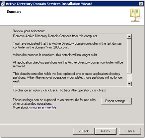Viewport: 145px width, 138px height.
Task: Click 'this domain will no longer exist' line
Action: click(x=55, y=55)
